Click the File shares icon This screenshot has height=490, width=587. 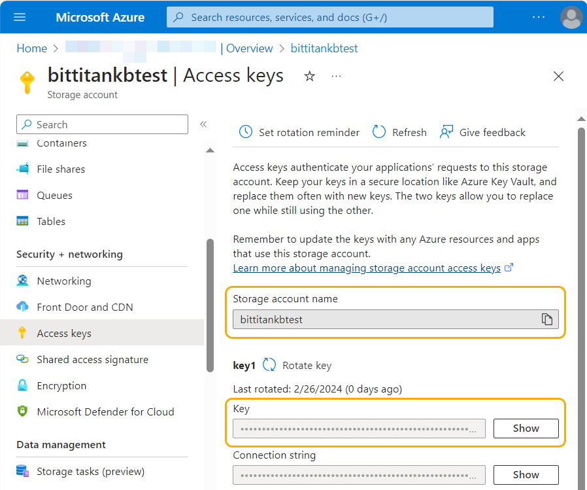[22, 169]
